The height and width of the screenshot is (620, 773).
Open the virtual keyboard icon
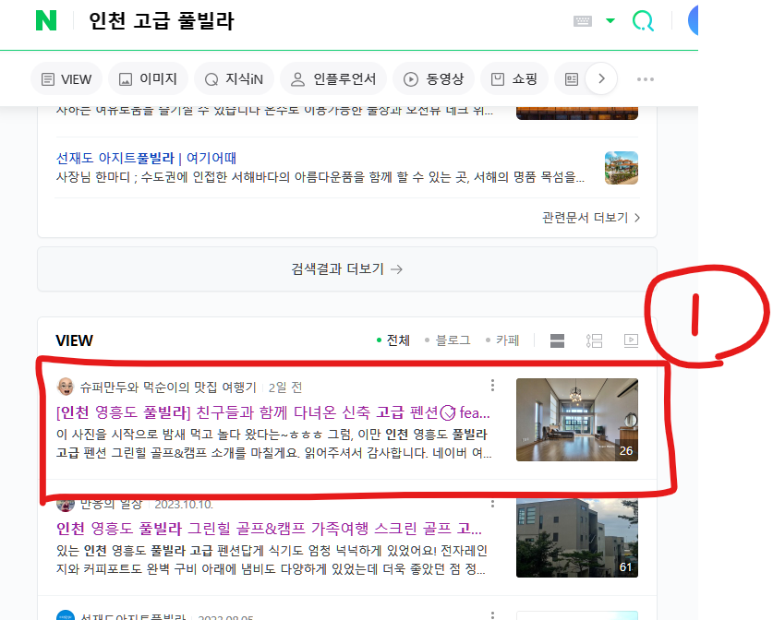pyautogui.click(x=582, y=21)
